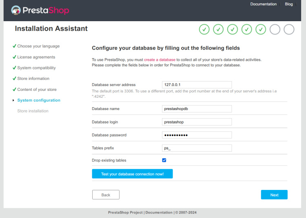This screenshot has height=218, width=306.
Task: Click the PrestaShop logo in header
Action: tap(40, 10)
